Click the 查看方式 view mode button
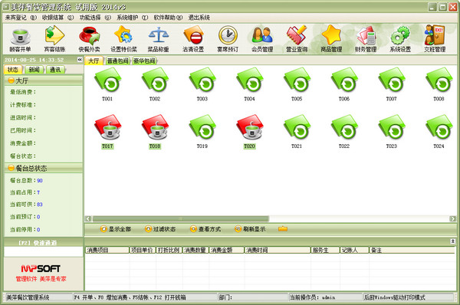The width and height of the screenshot is (460, 305). click(205, 228)
